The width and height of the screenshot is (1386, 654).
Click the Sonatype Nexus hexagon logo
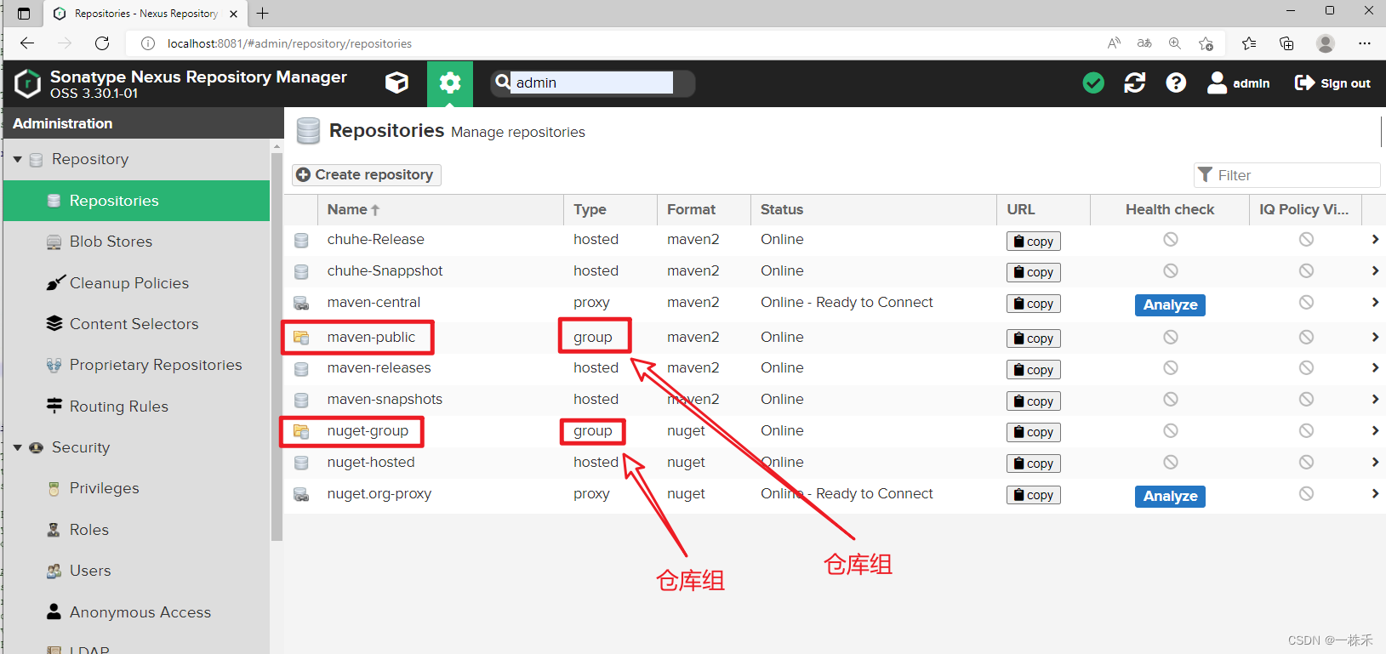click(28, 83)
